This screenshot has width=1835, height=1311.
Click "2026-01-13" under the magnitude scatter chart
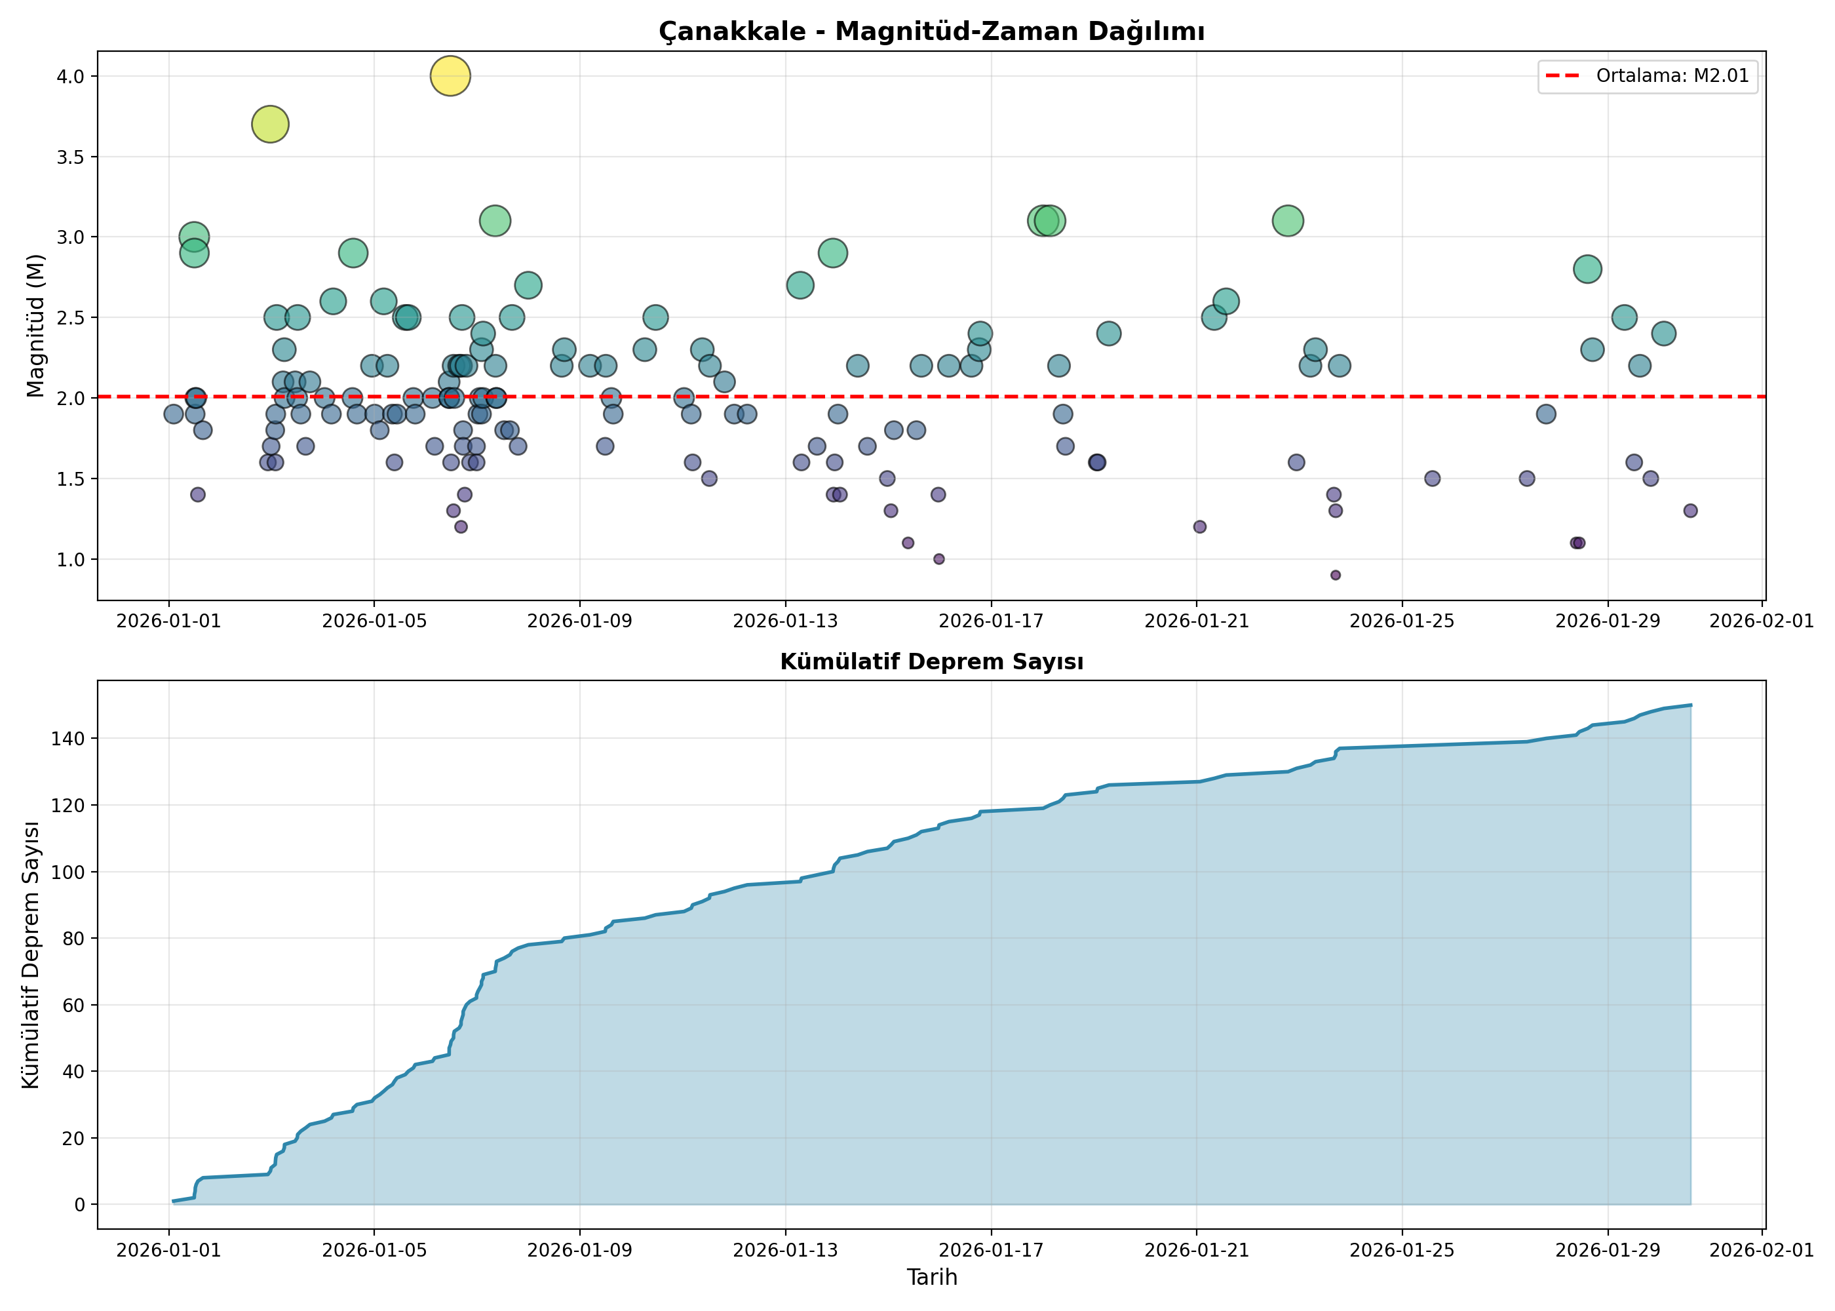pos(785,621)
